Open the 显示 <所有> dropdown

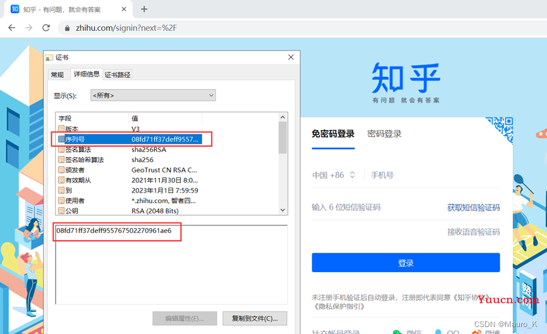tap(153, 95)
